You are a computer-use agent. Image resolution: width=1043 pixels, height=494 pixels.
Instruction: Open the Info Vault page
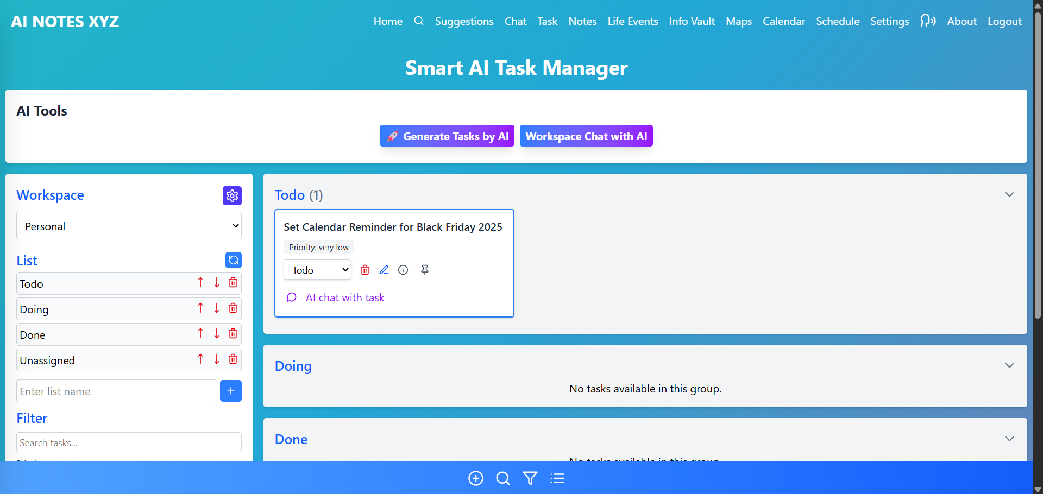(692, 21)
